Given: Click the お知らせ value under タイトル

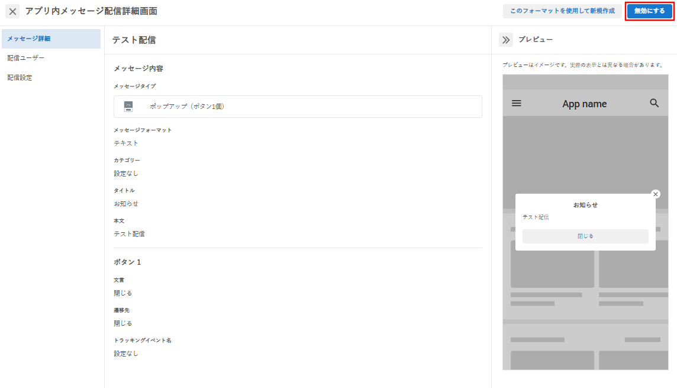Looking at the screenshot, I should tap(125, 204).
